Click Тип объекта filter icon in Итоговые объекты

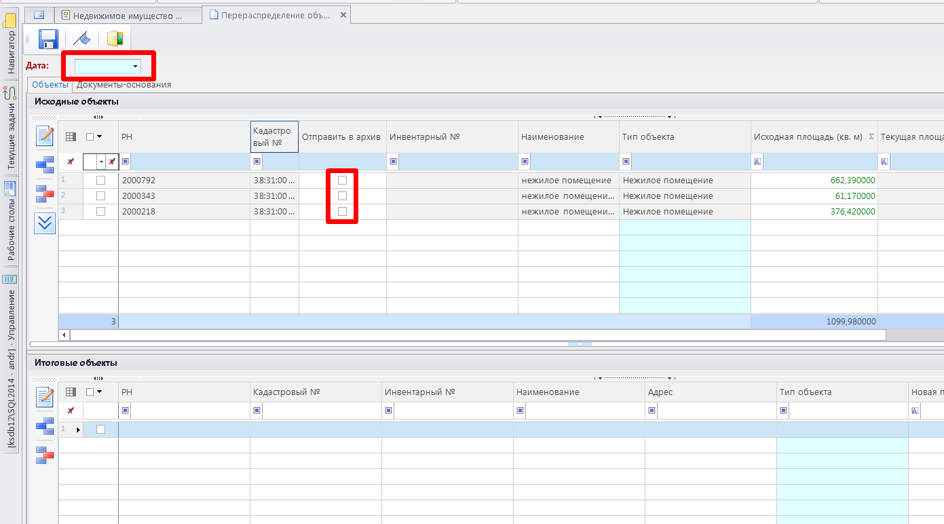tap(784, 411)
